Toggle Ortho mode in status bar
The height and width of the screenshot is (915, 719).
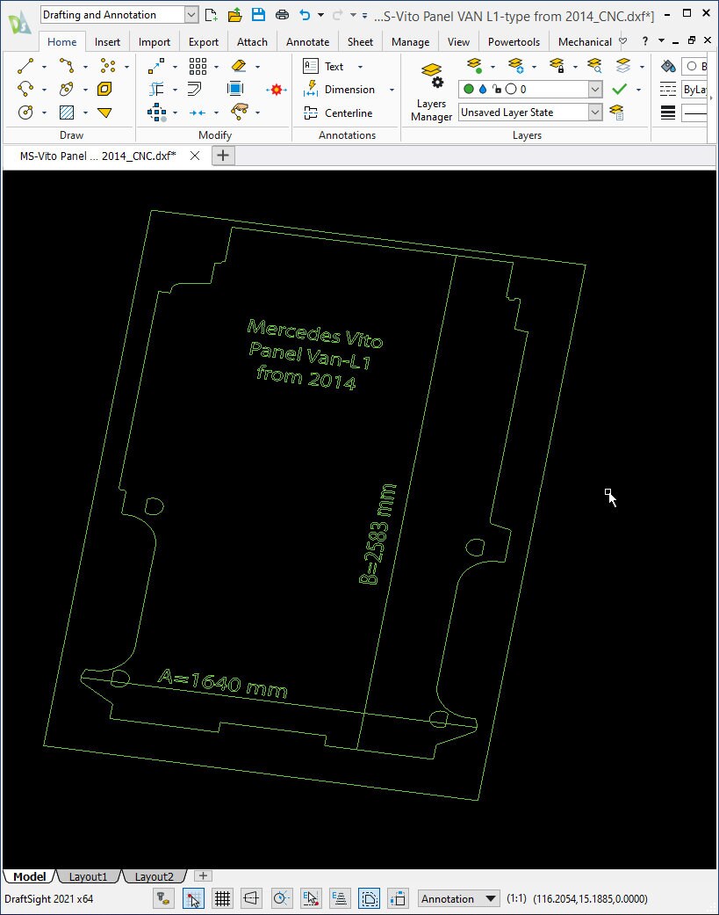pos(251,898)
